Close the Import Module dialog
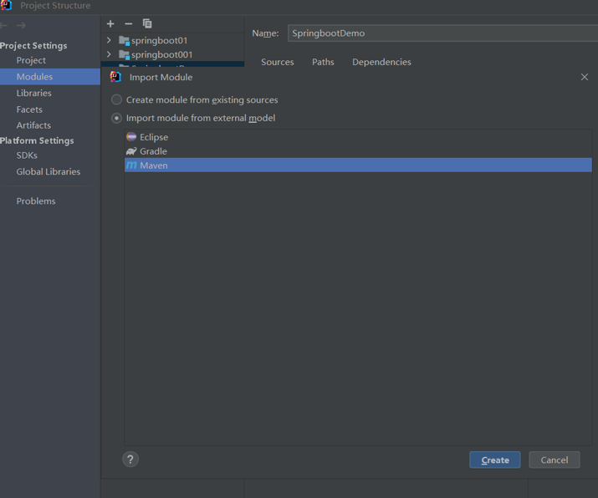598x498 pixels. pyautogui.click(x=584, y=77)
